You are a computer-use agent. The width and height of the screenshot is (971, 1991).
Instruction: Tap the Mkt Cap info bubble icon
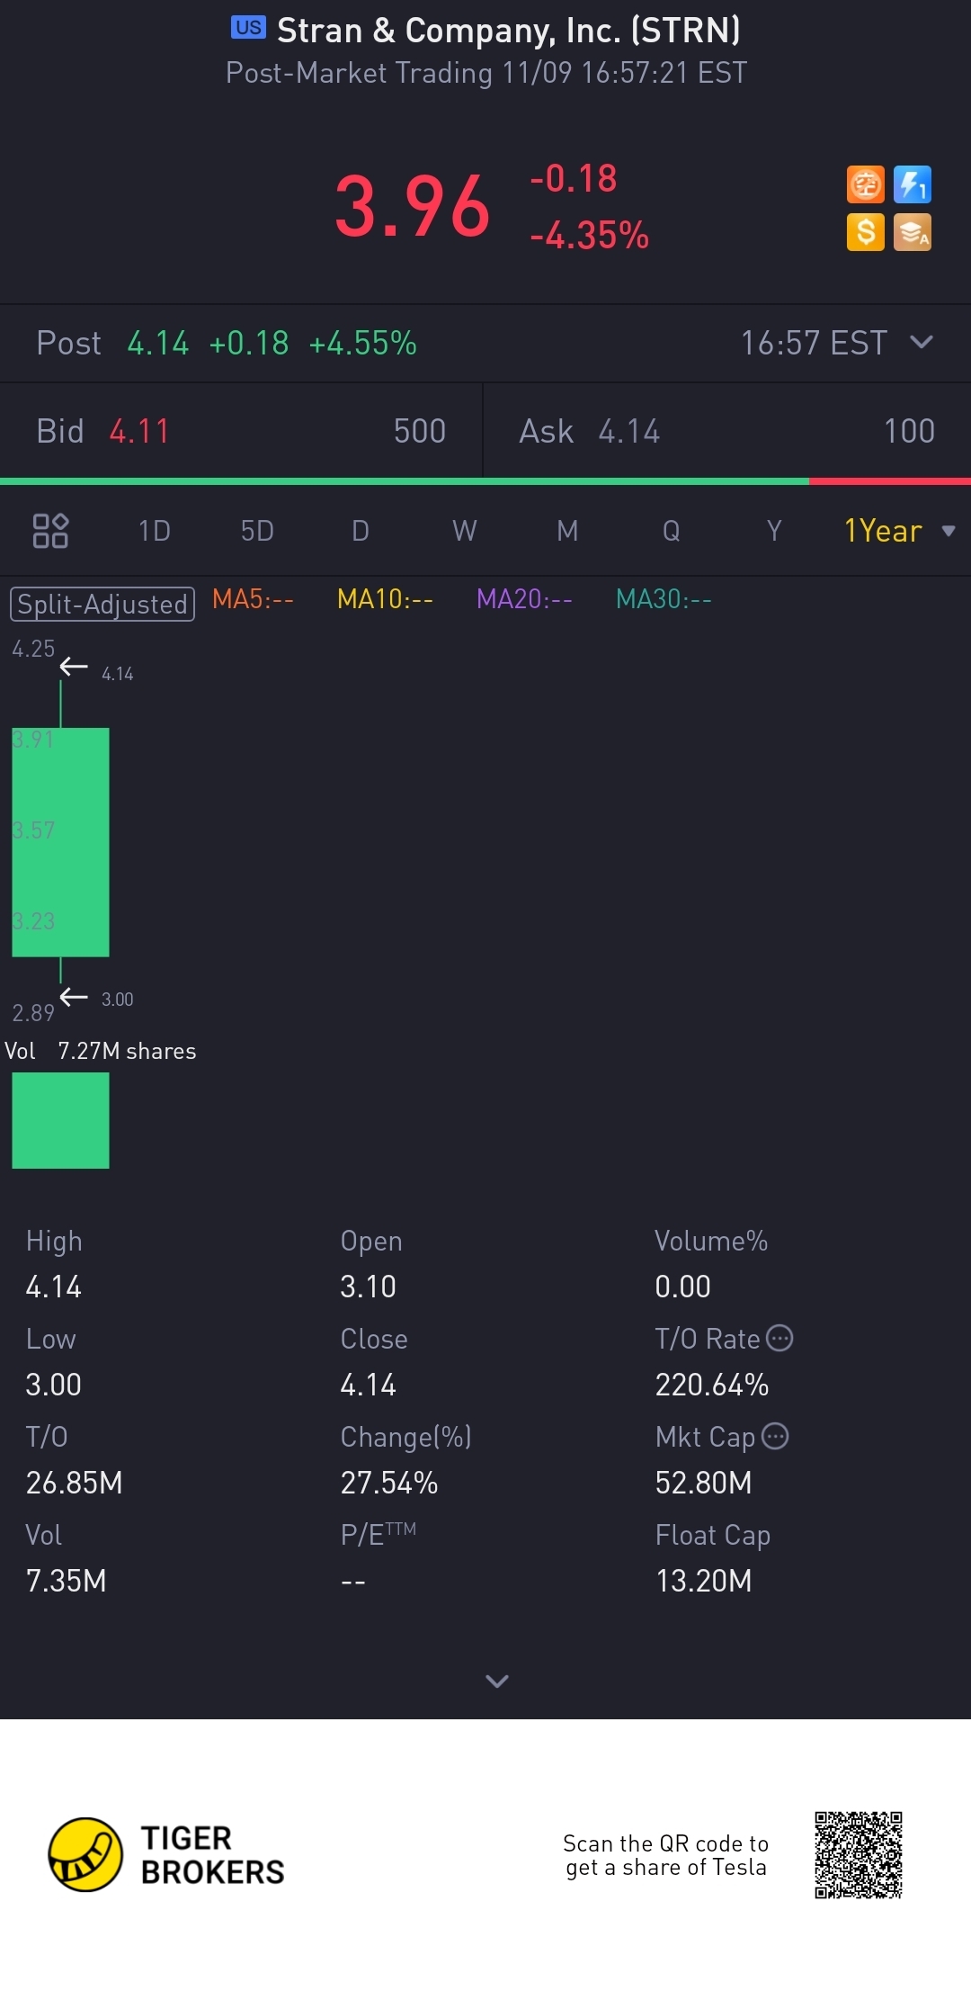click(x=775, y=1436)
